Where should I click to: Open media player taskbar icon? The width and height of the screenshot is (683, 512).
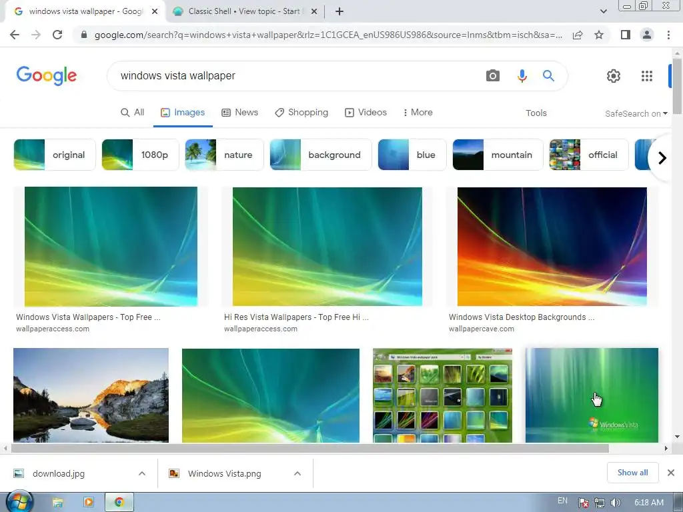(89, 503)
